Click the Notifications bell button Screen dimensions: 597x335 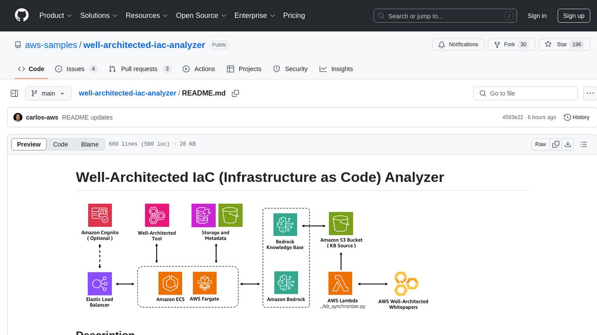(x=458, y=45)
